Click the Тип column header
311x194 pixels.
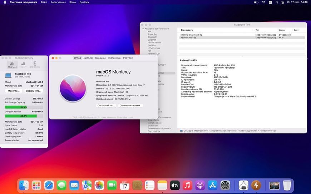(257, 30)
